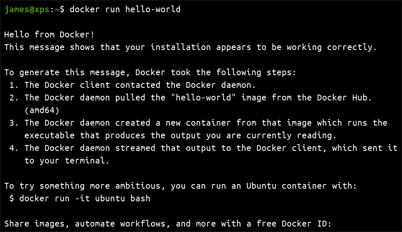
Task: Click the 'docker run -it ubuntu bash' command
Action: point(85,198)
